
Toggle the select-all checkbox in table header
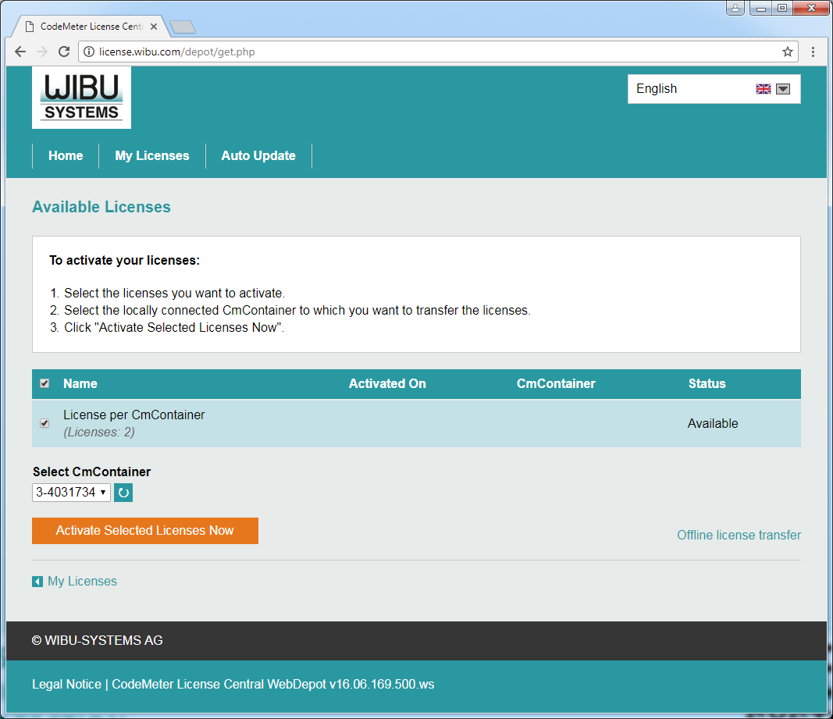click(x=44, y=383)
